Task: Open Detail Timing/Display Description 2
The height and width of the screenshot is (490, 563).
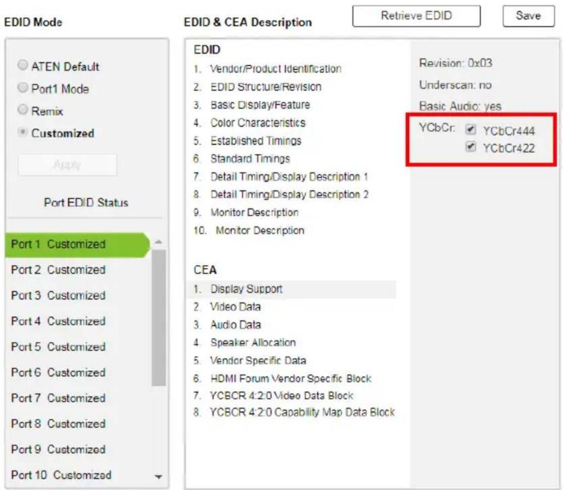Action: point(281,194)
